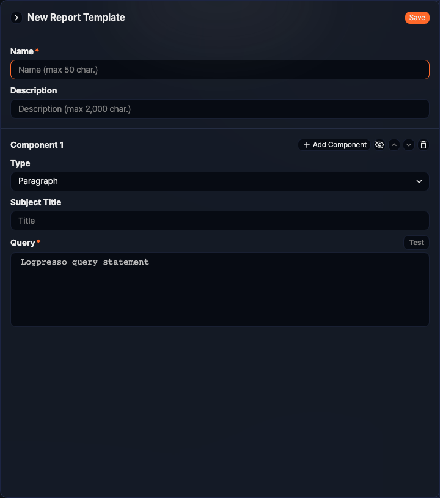Move Component 1 up with the chevron icon

tap(394, 145)
